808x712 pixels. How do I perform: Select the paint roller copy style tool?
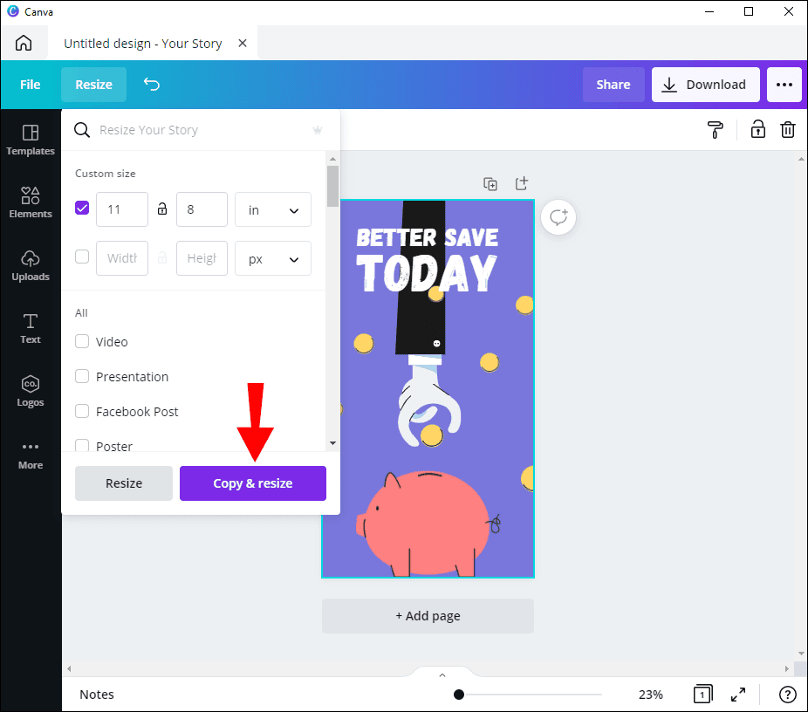[716, 129]
